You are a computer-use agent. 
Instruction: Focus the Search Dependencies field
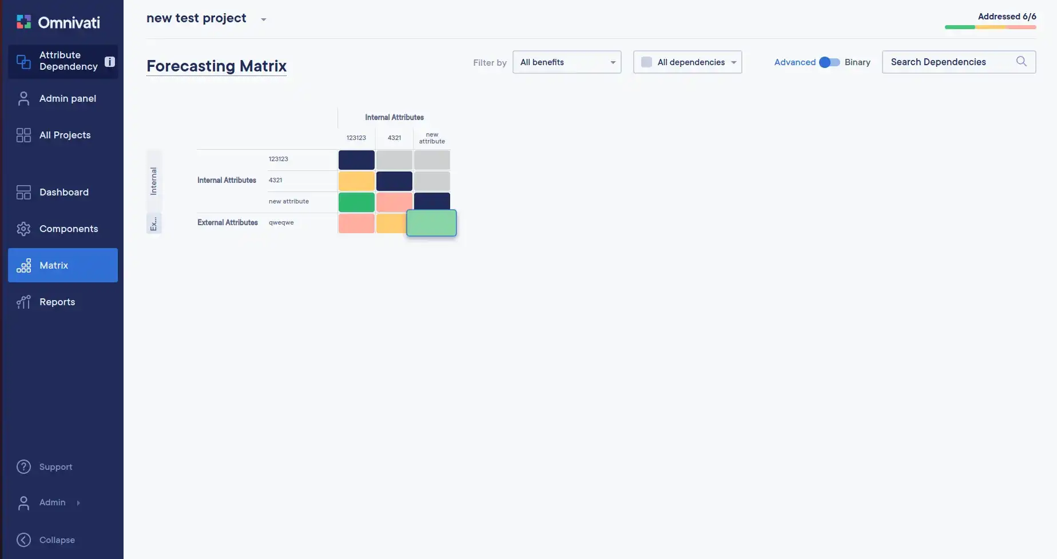point(949,62)
